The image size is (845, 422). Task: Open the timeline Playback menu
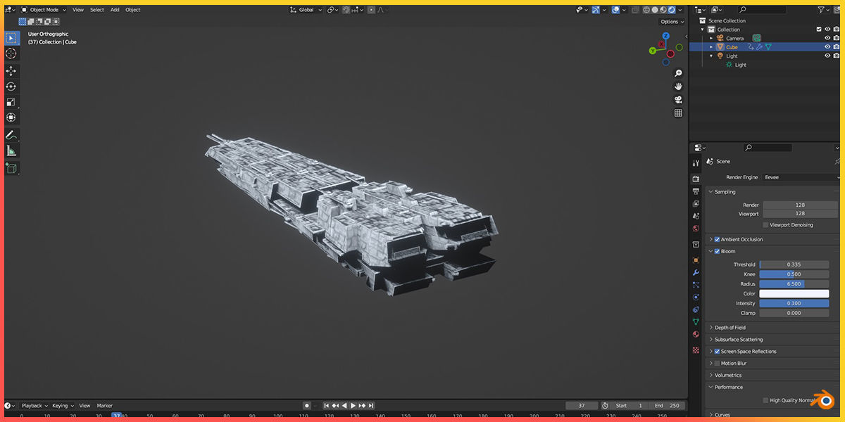coord(35,406)
